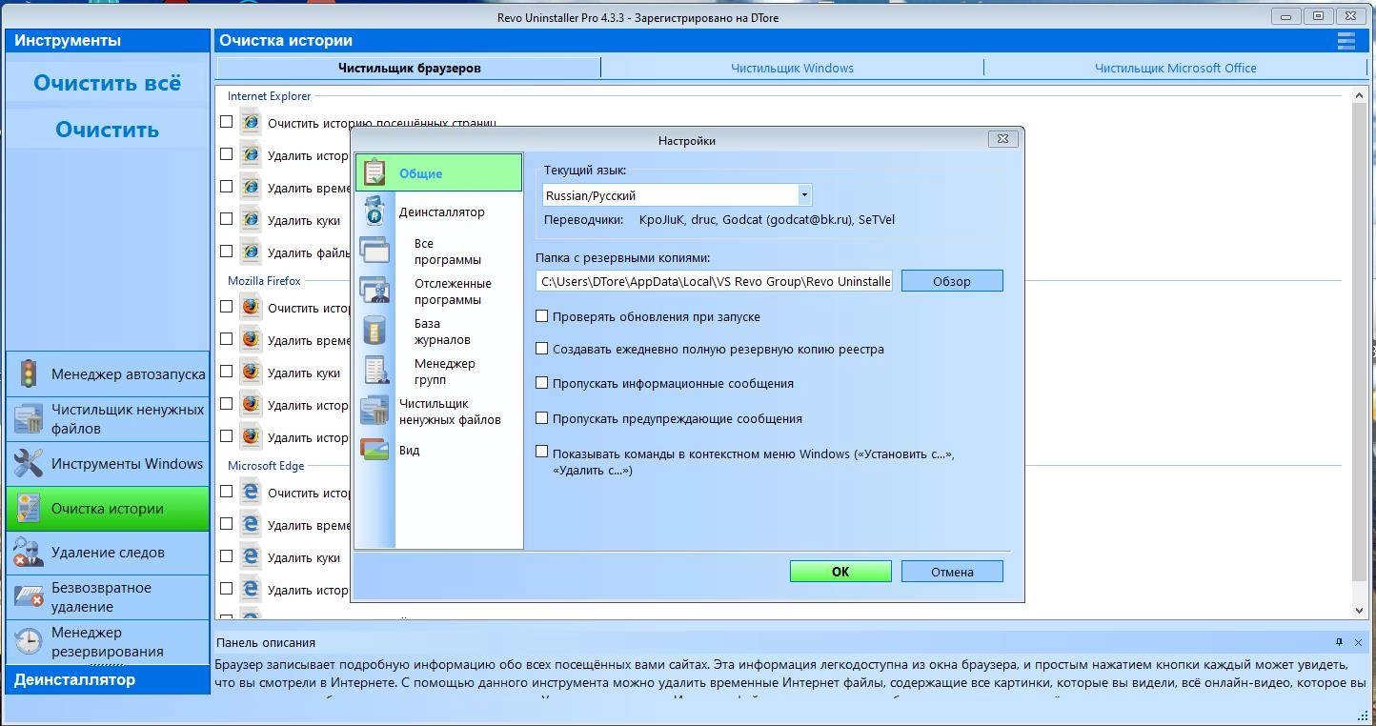Enable daily full registry backup checkbox
1376x726 pixels.
[541, 349]
